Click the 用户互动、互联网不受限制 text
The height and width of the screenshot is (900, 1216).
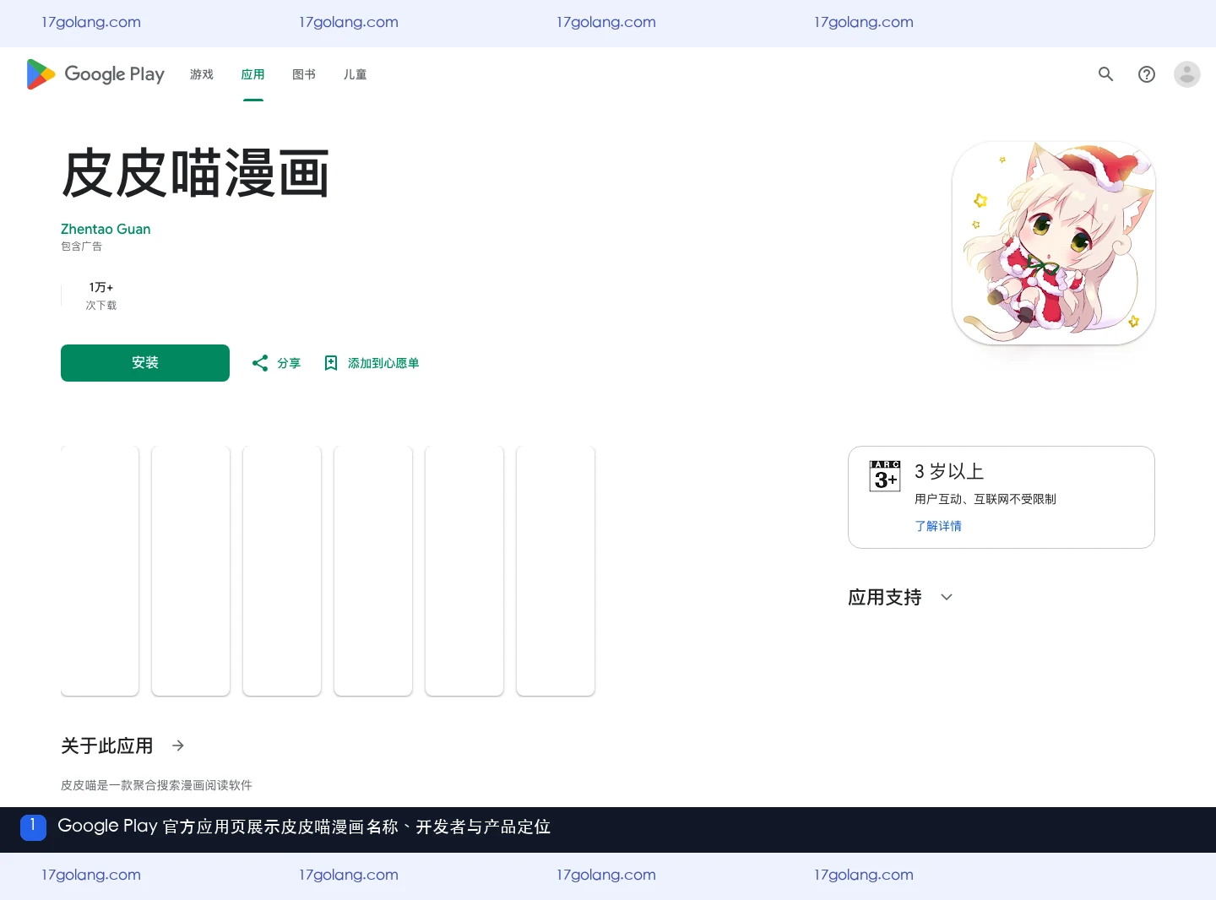pyautogui.click(x=985, y=499)
